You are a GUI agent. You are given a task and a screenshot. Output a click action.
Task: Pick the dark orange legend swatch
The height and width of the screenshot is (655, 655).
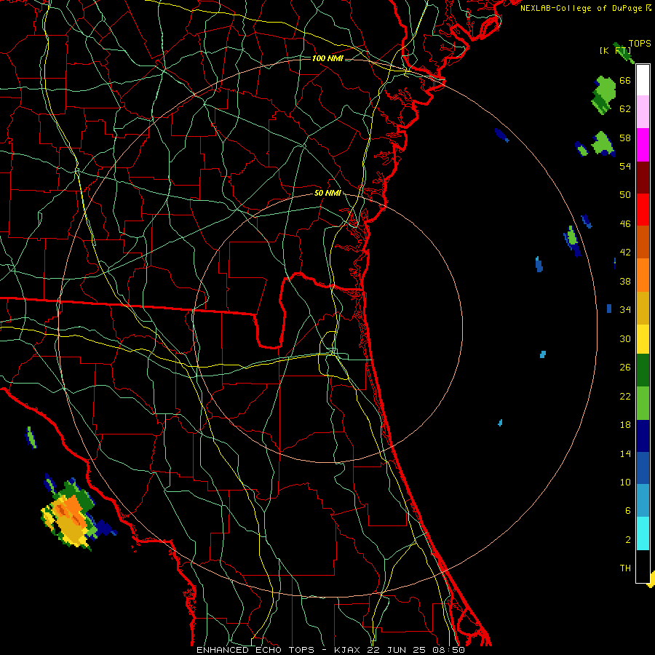coord(643,242)
